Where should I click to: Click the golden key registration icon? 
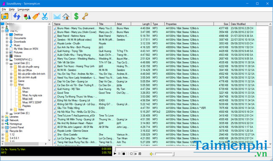(85, 16)
